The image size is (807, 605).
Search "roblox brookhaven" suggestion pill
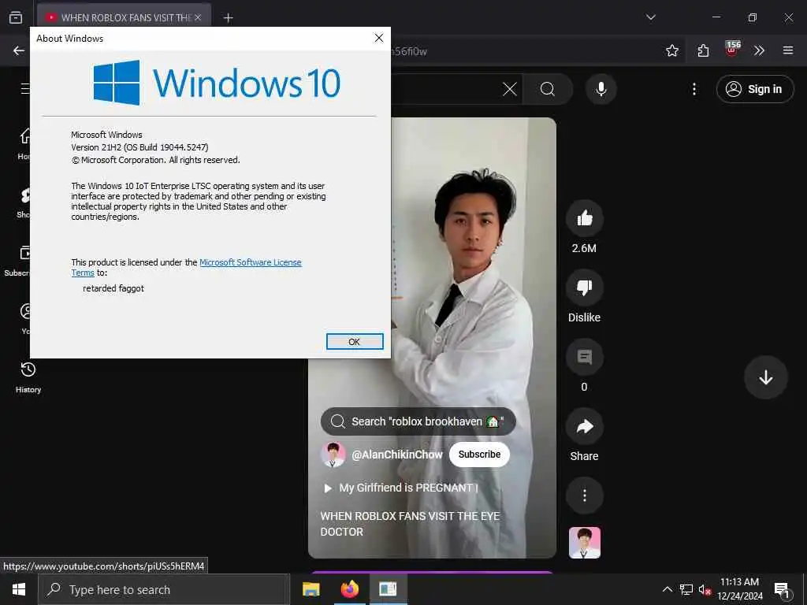coord(418,421)
